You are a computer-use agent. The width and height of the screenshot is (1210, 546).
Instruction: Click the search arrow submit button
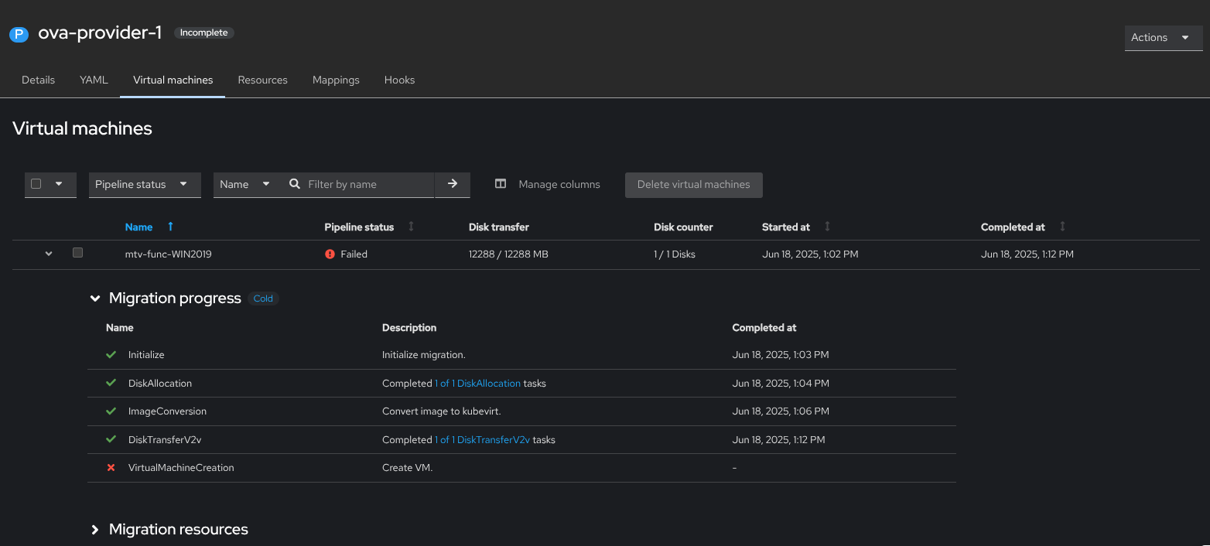coord(453,184)
